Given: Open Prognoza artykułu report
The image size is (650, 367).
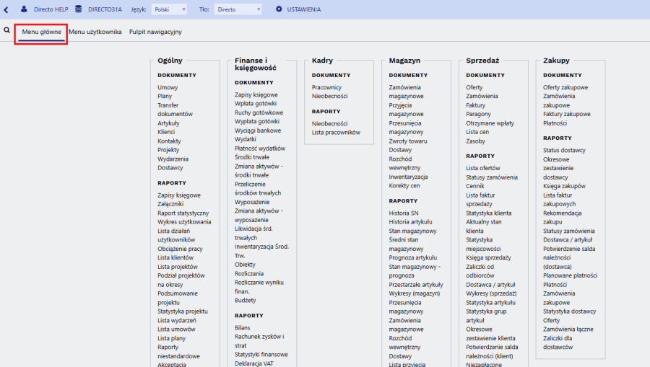Looking at the screenshot, I should pos(413,257).
